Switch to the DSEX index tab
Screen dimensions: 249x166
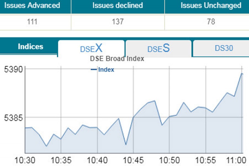(x=91, y=49)
